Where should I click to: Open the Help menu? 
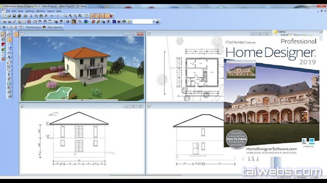59,11
